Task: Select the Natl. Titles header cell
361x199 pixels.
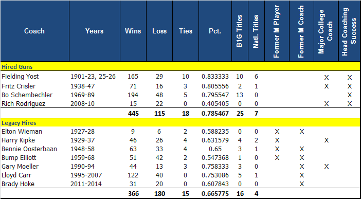Action: click(256, 31)
